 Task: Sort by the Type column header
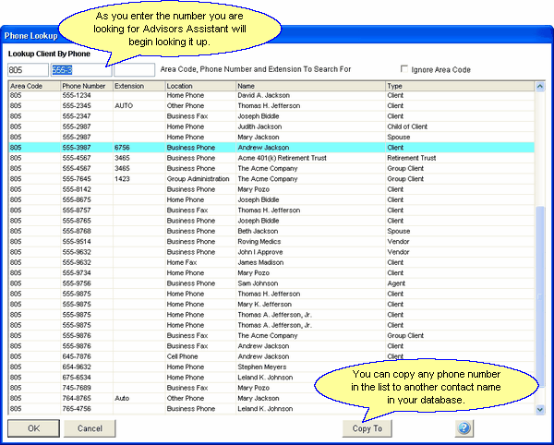pyautogui.click(x=459, y=86)
